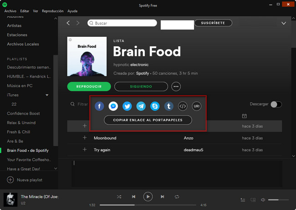Open the Música en PC playlist

(20, 86)
